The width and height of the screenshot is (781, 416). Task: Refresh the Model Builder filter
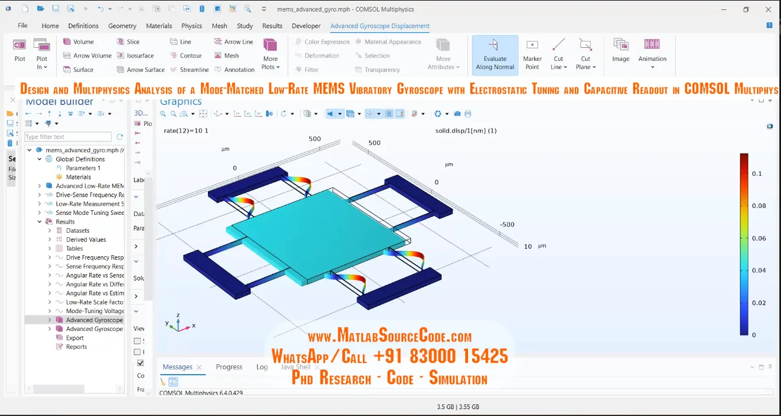click(119, 137)
